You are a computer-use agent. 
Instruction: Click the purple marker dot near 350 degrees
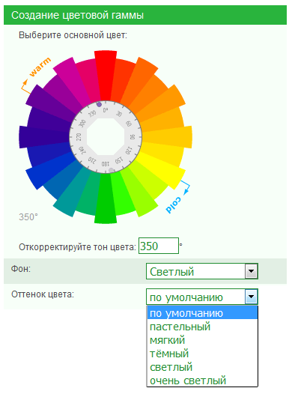99,104
